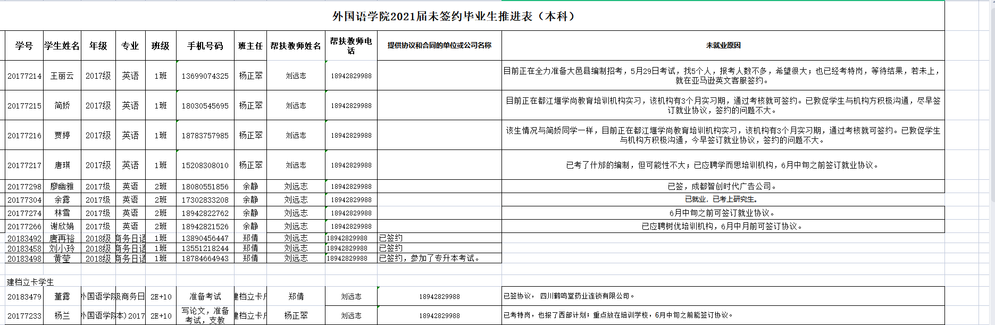This screenshot has width=995, height=325.
Task: Click phone number 15208308010
Action: click(x=205, y=165)
